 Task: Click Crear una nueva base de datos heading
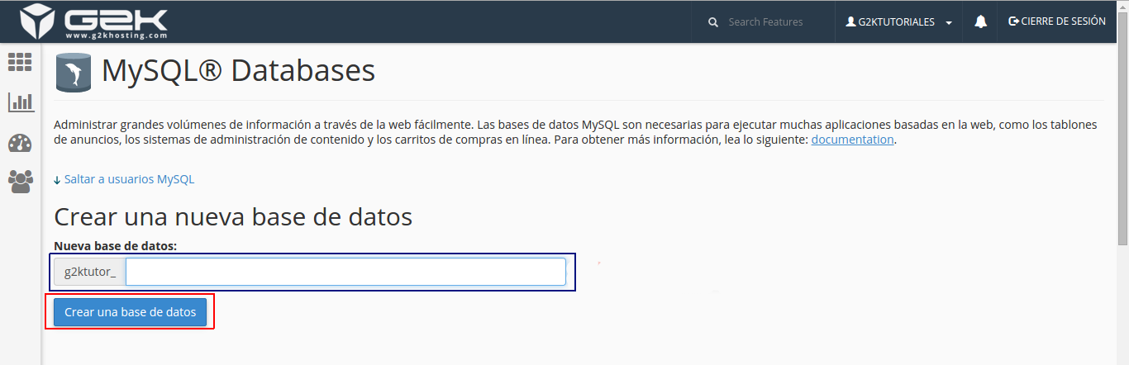(233, 217)
